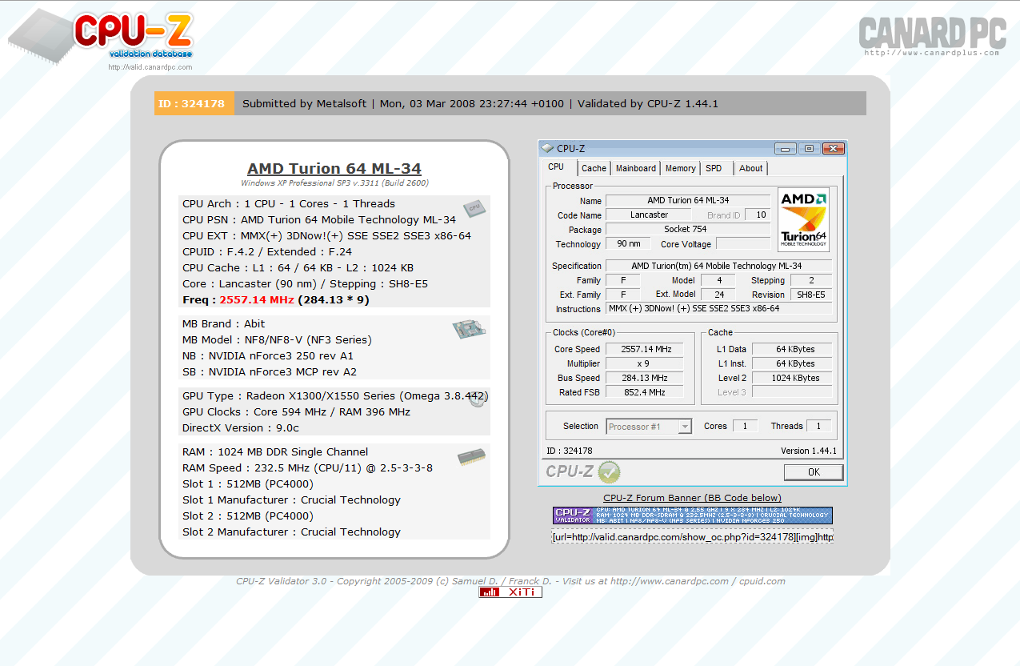1020x666 pixels.
Task: Open the Memory tab
Action: (680, 168)
